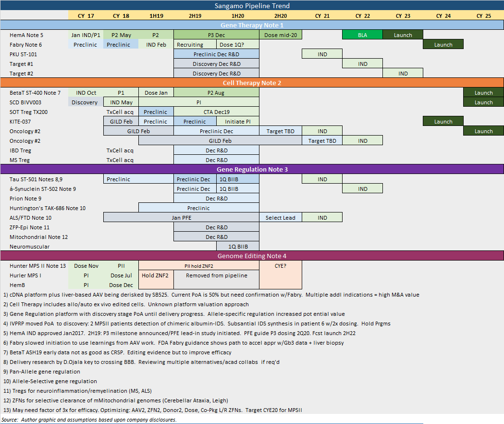
Task: Click the 'Launch' cell in Fabry row
Action: (443, 45)
